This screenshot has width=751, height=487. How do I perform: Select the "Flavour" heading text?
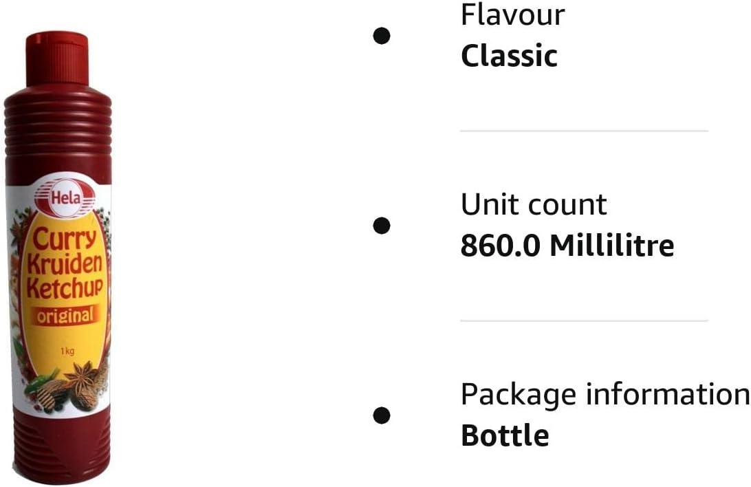(x=512, y=14)
